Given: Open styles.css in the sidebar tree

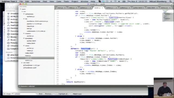Looking at the screenshot, I should coord(29,60).
